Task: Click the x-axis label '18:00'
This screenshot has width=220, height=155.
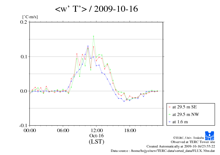Action: tap(130, 131)
